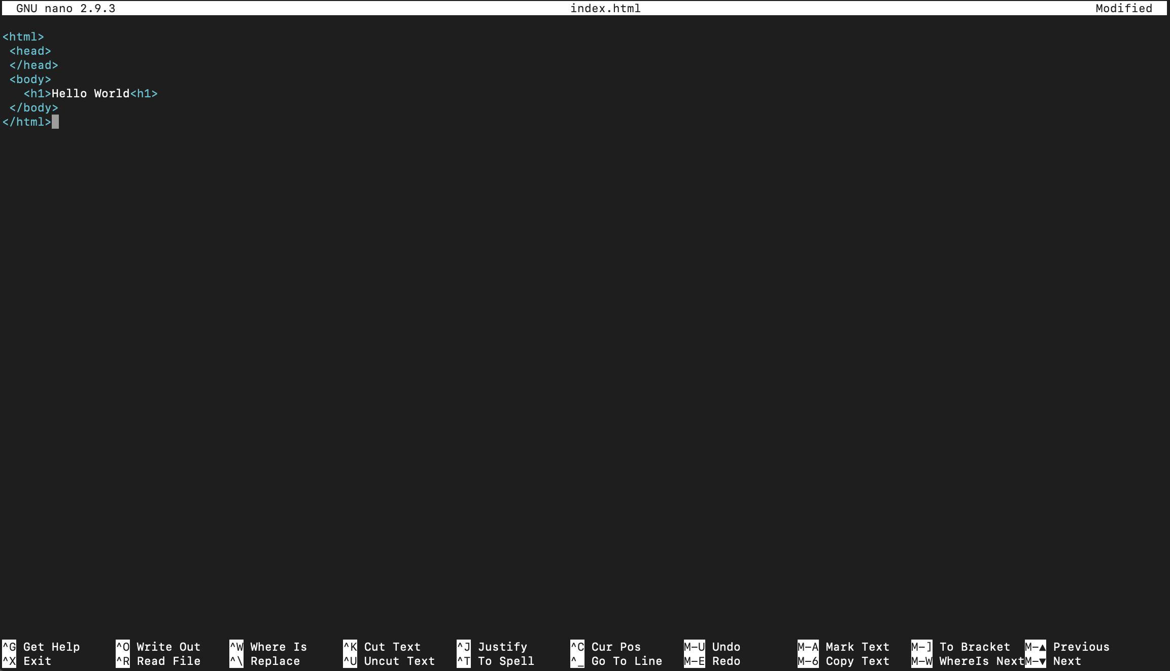The width and height of the screenshot is (1170, 671).
Task: Click the ^U Uncut Text shortcut
Action: tap(389, 661)
